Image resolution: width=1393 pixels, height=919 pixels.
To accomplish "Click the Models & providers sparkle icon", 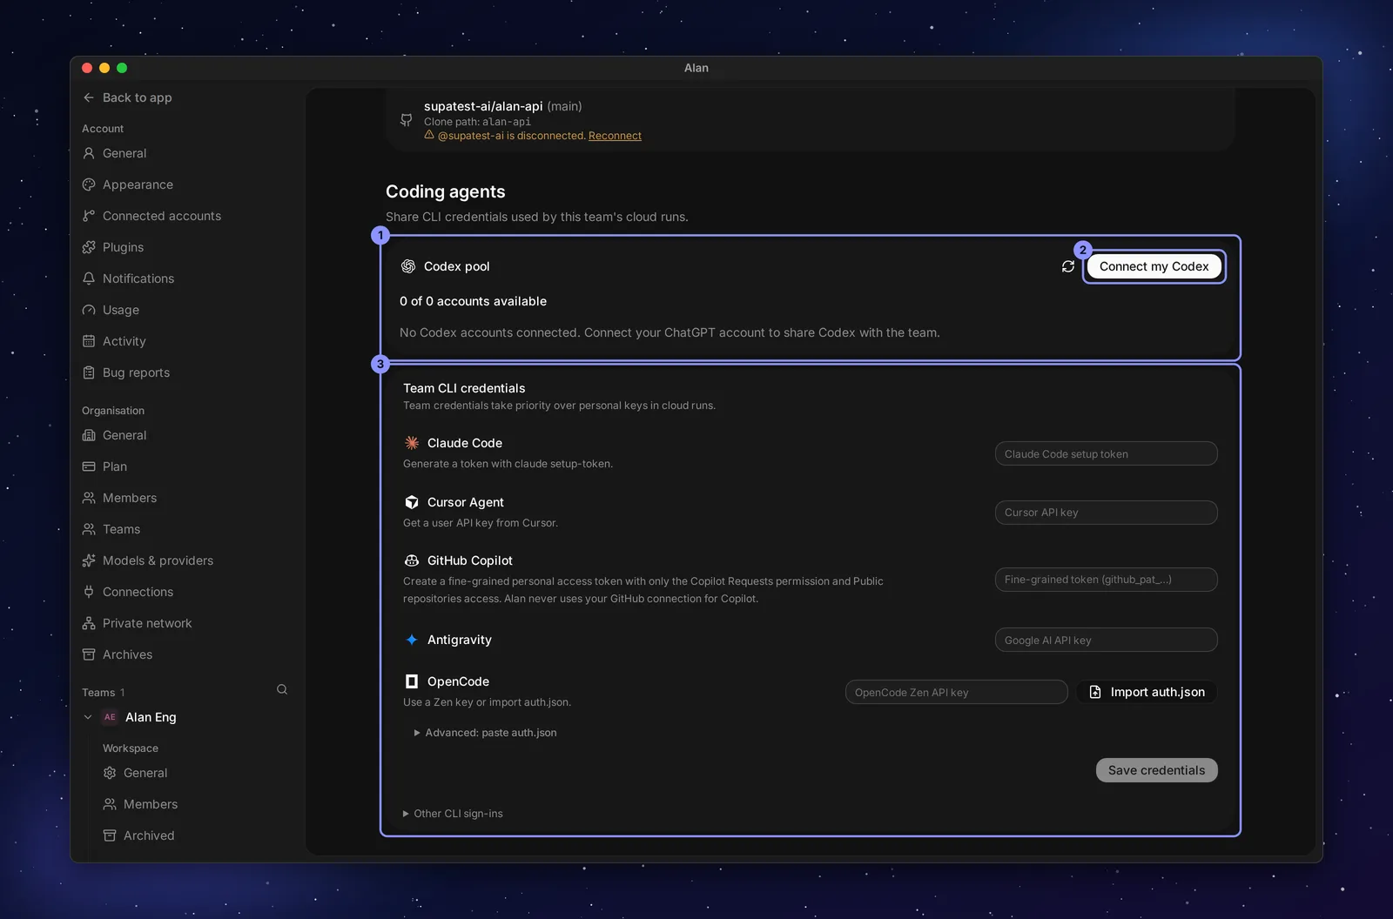I will pos(89,560).
